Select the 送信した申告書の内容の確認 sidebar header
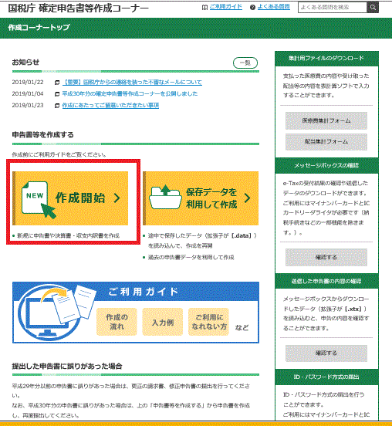This screenshot has height=426, width=392. click(x=326, y=281)
